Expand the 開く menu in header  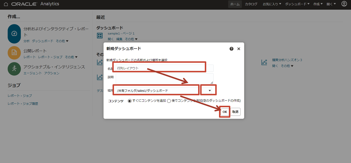tap(331, 4)
